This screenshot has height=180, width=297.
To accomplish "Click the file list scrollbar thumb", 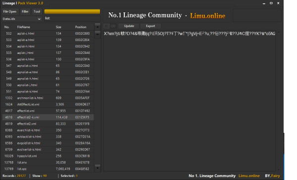I will coord(98,34).
